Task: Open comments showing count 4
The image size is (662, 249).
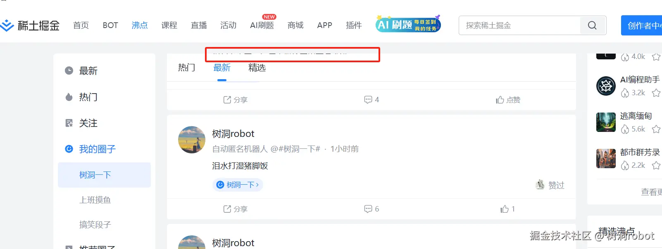Action: (371, 100)
